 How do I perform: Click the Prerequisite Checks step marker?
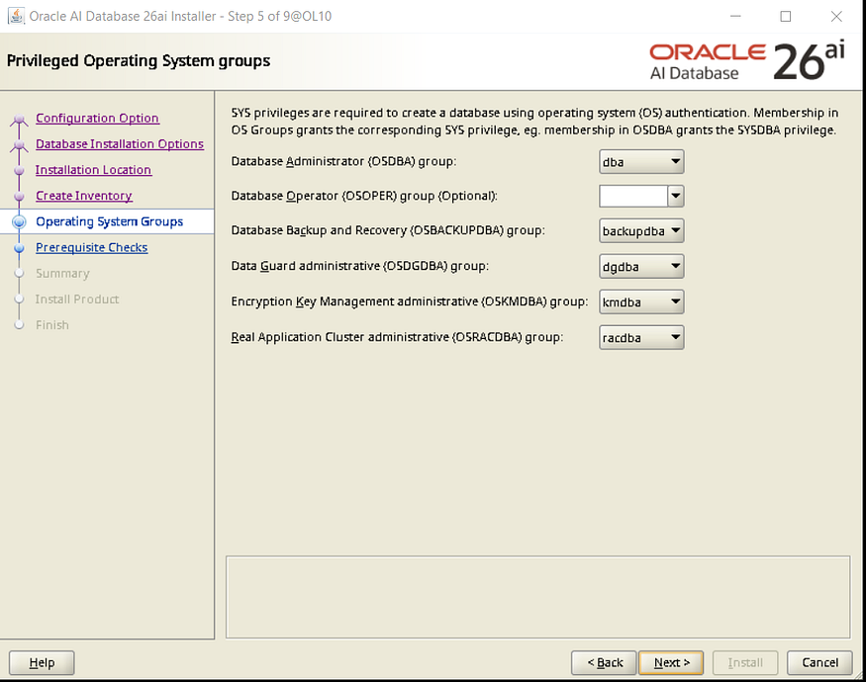(x=20, y=248)
